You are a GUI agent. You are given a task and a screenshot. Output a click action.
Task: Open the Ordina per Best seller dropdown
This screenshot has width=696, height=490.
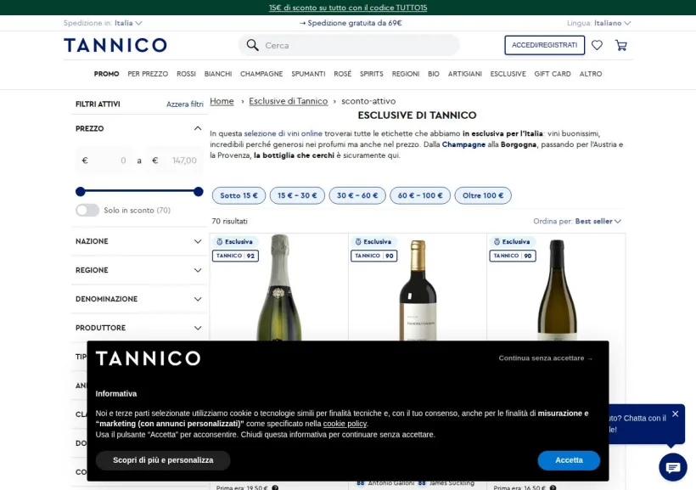pos(577,222)
